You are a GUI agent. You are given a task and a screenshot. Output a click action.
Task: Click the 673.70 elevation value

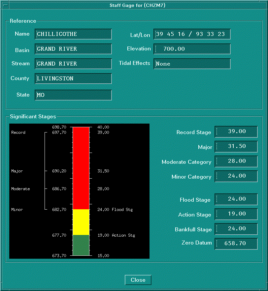pyautogui.click(x=59, y=256)
